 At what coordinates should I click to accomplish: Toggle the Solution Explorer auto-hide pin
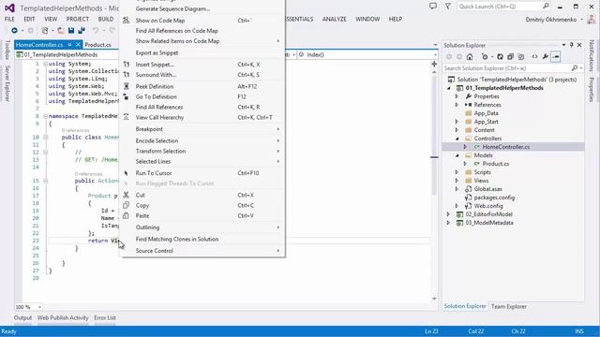click(x=572, y=45)
